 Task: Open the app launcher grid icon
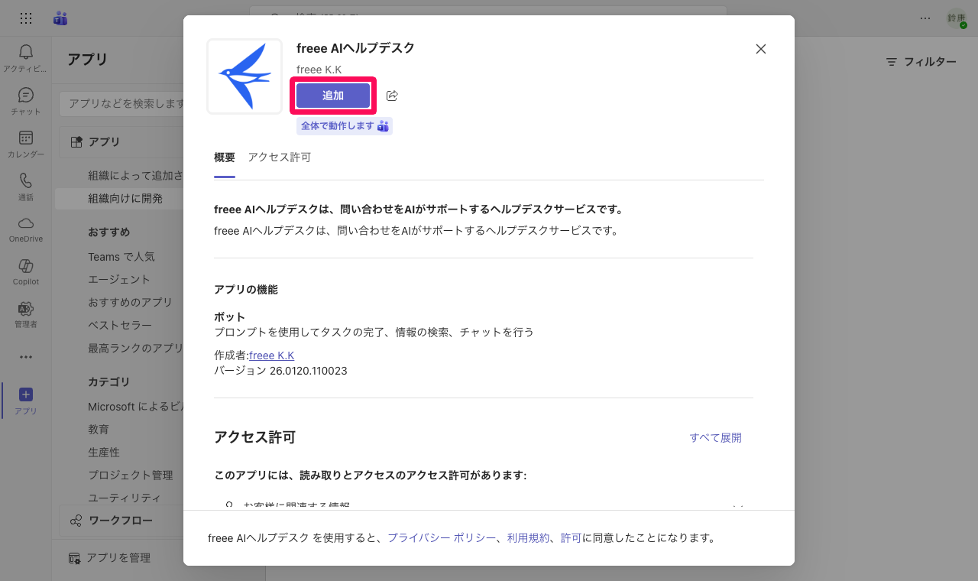tap(26, 18)
